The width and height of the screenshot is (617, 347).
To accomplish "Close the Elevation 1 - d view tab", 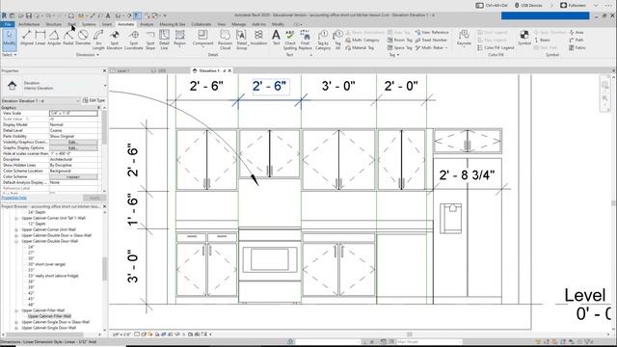I will coord(229,70).
